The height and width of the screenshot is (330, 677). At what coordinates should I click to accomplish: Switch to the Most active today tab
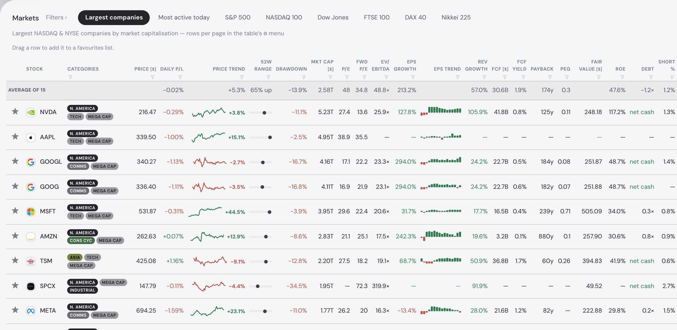184,17
